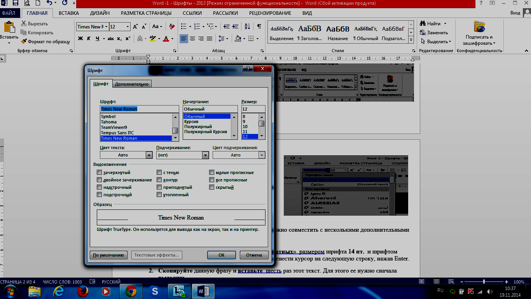Check с тенью checkbox
531x299 pixels.
[159, 172]
